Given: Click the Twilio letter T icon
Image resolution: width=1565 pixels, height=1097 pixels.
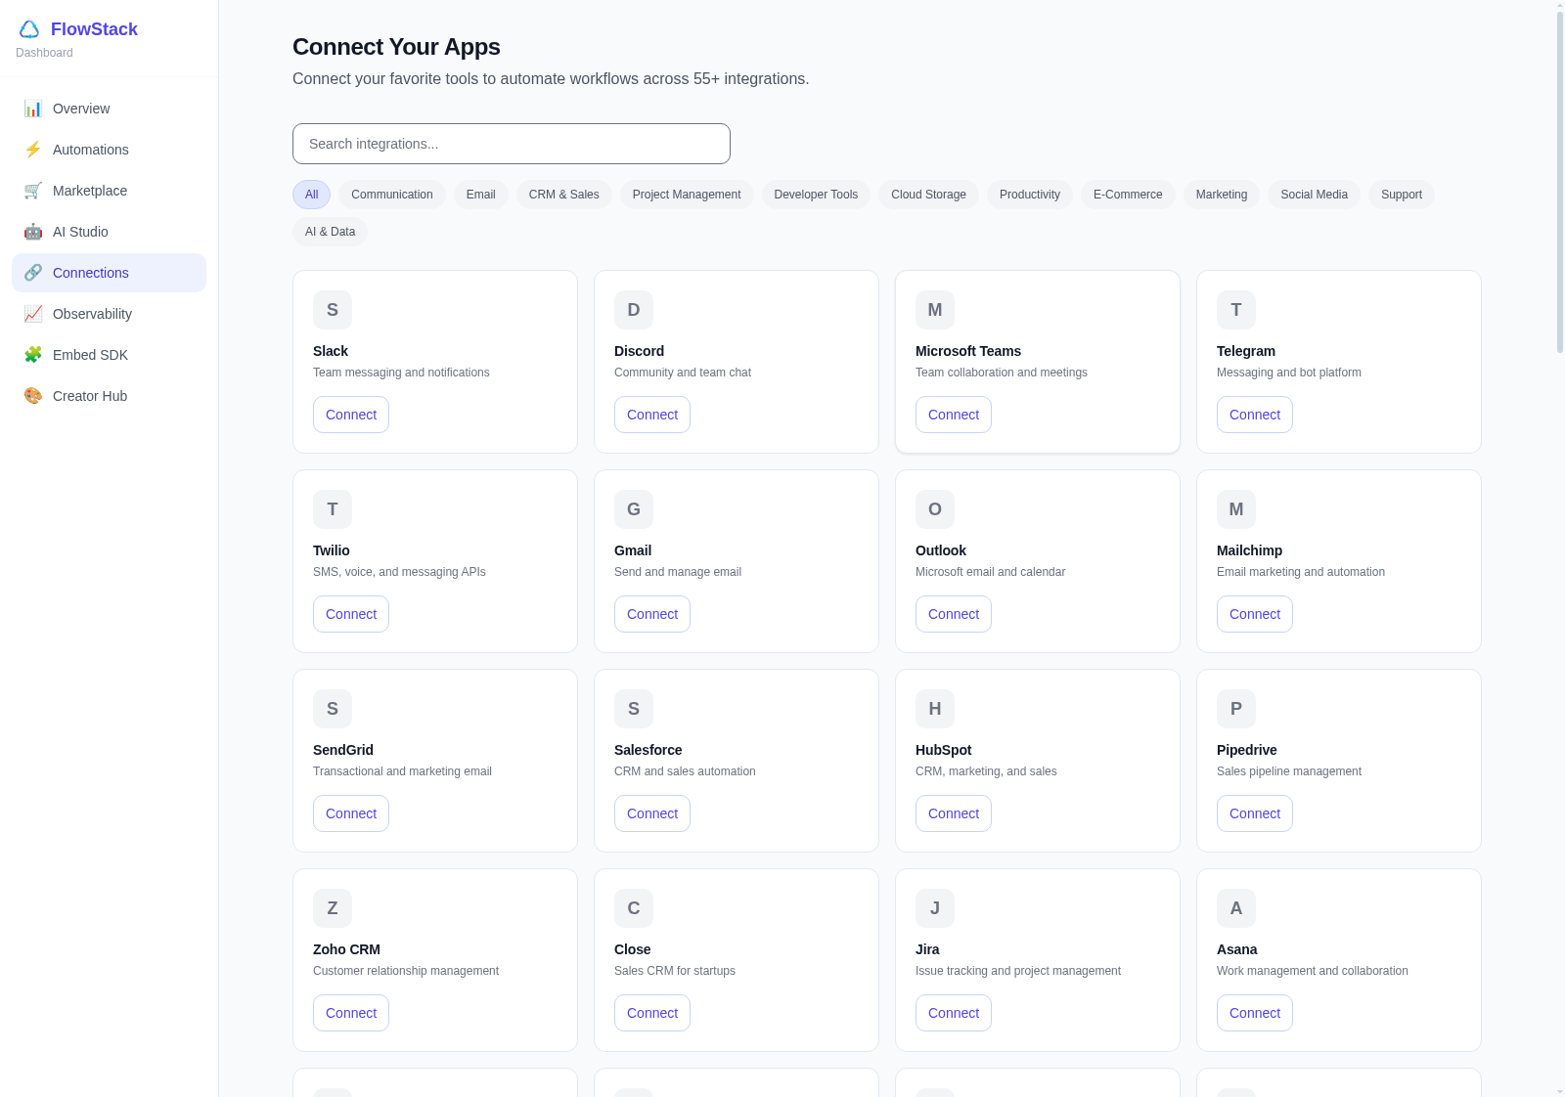Looking at the screenshot, I should (x=333, y=509).
